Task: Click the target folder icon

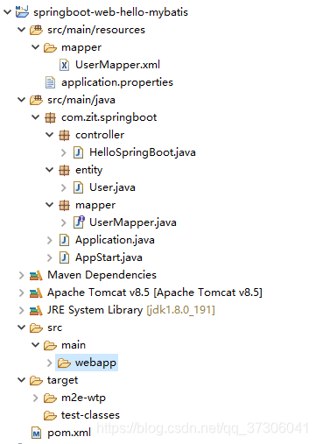Action: (x=36, y=380)
